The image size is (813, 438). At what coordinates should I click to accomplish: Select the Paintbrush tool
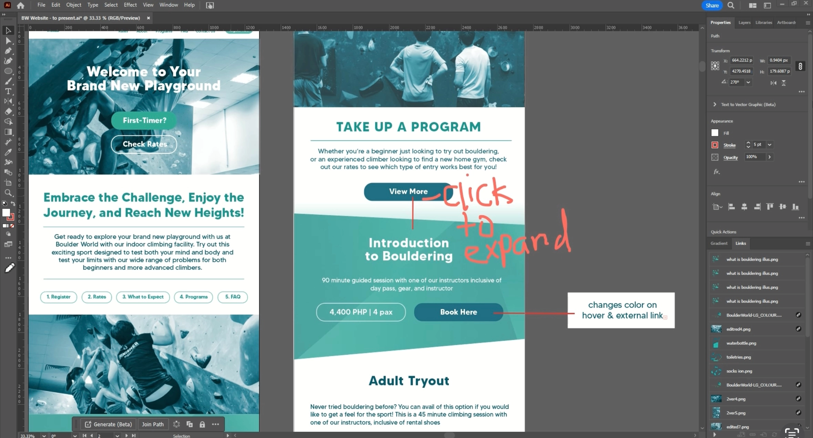[x=8, y=81]
